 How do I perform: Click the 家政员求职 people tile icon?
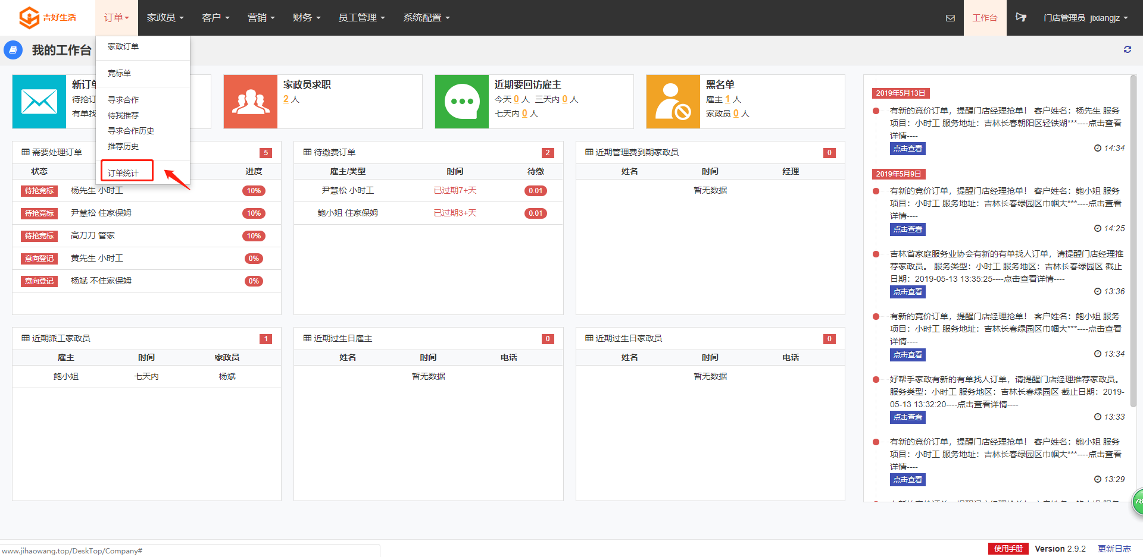tap(251, 102)
